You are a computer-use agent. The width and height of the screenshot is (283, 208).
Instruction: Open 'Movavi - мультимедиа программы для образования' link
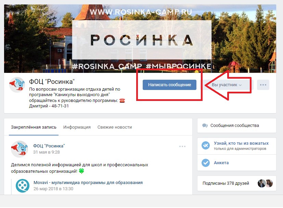coord(88,183)
